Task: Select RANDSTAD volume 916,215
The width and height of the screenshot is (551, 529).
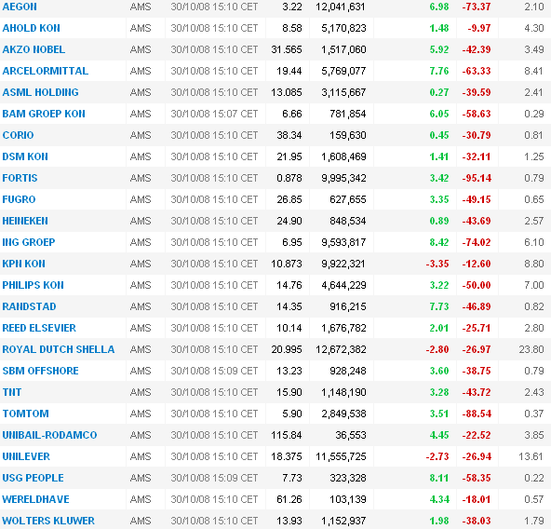Action: [x=348, y=306]
